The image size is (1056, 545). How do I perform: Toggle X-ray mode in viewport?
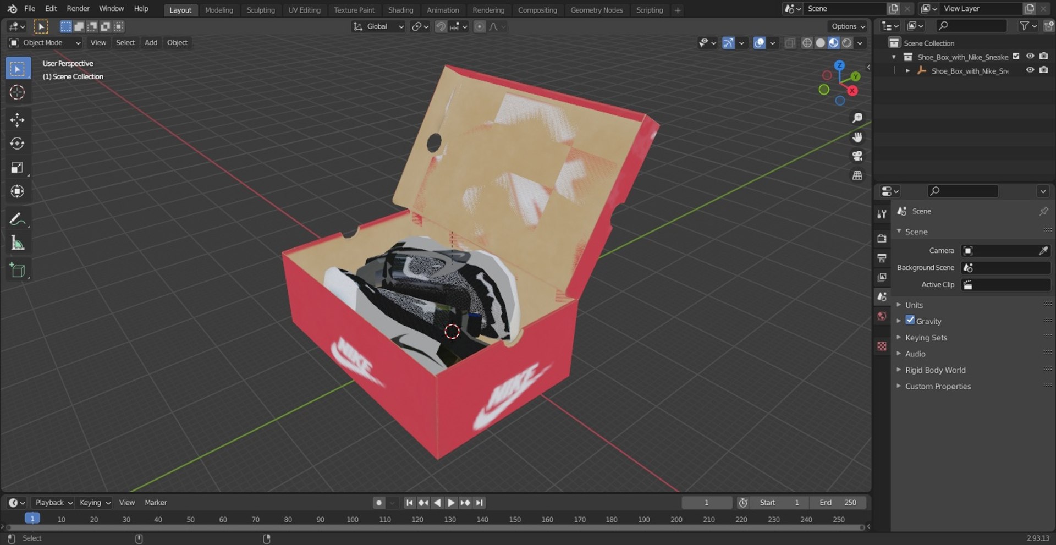[790, 43]
